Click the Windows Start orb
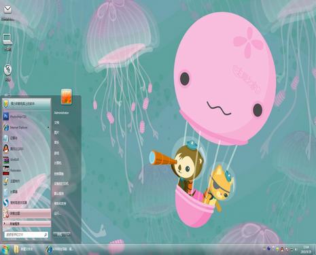This screenshot has width=316, height=255. (x=5, y=250)
